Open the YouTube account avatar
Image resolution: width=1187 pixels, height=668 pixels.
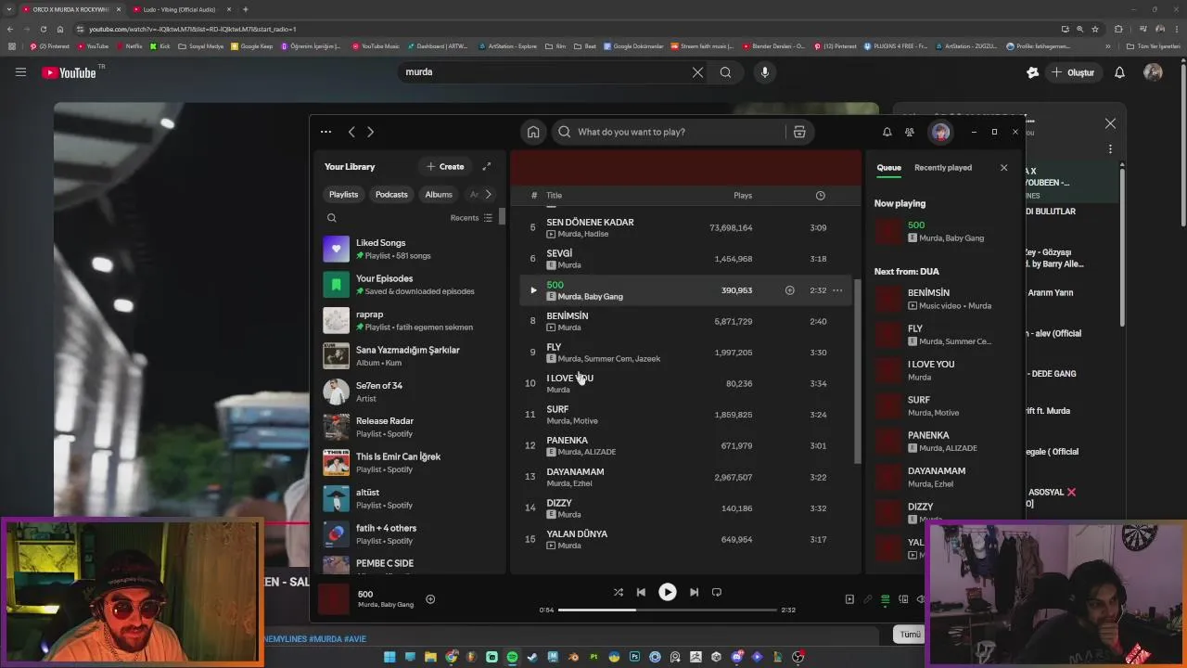click(x=1153, y=72)
